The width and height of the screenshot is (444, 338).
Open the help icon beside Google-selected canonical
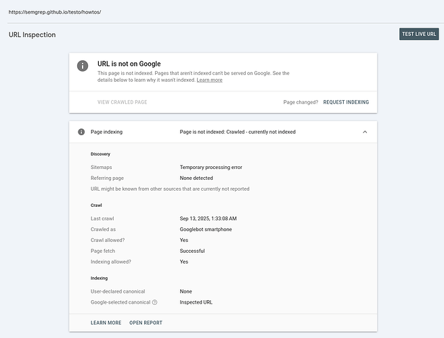click(x=155, y=302)
